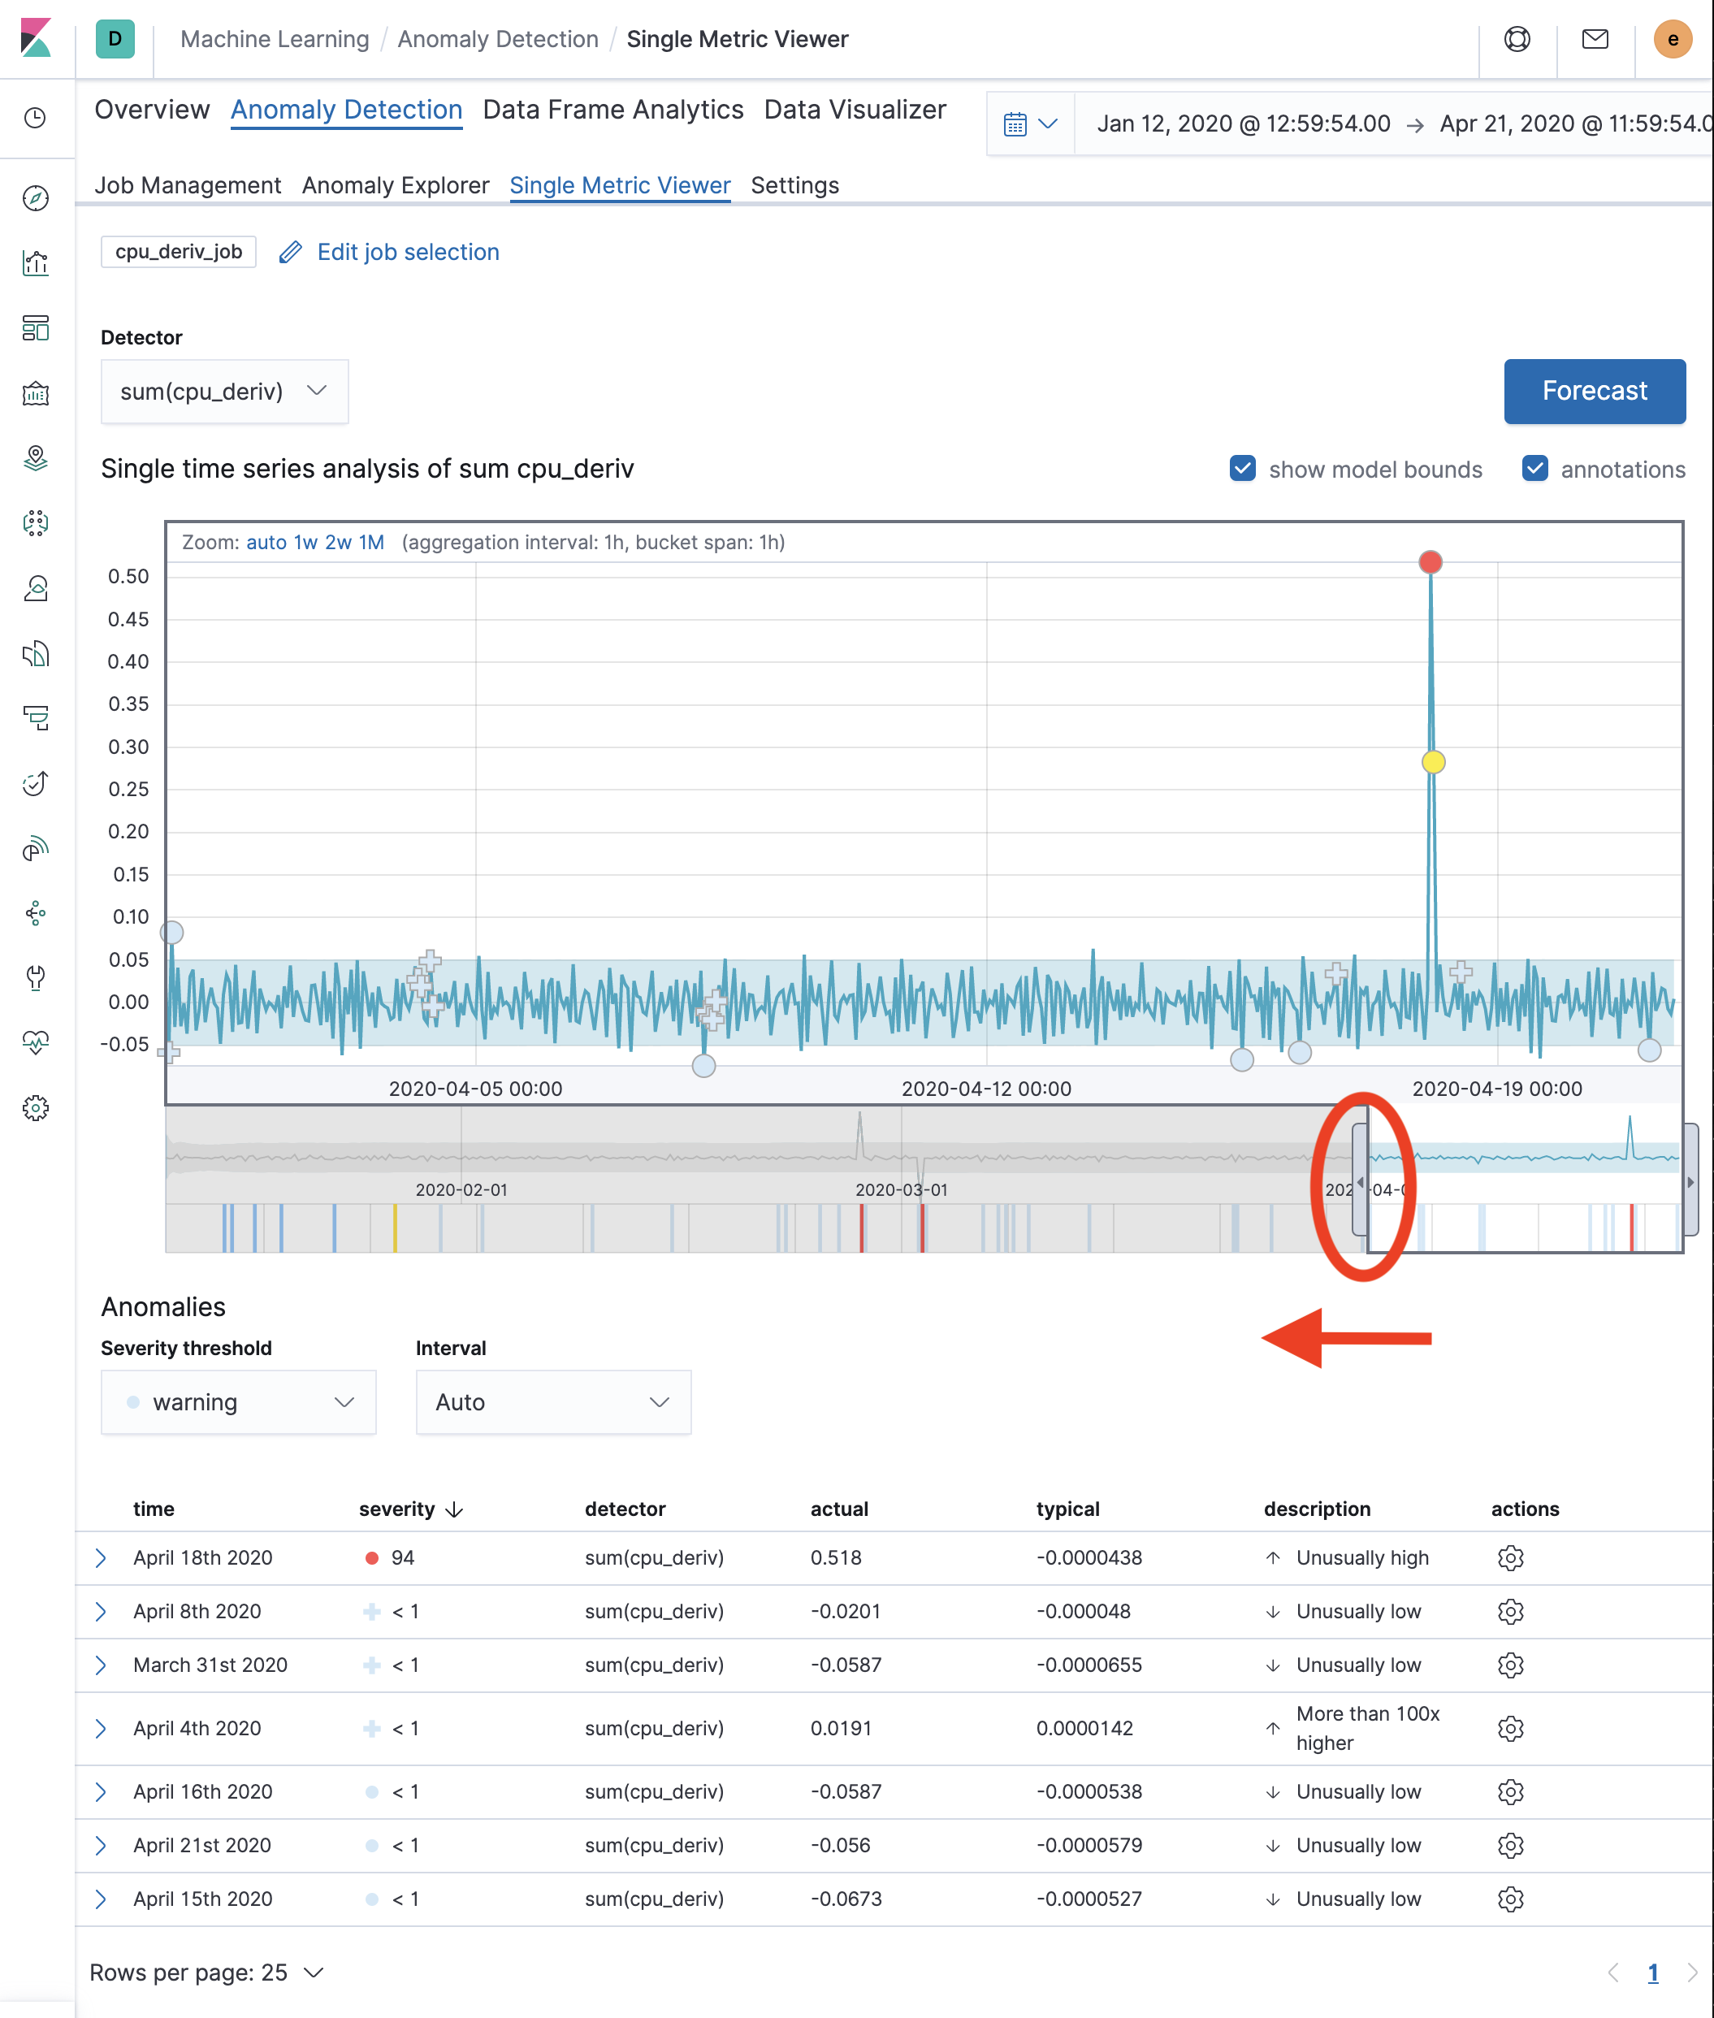Open the Dashboard icon in sidebar

click(x=36, y=328)
